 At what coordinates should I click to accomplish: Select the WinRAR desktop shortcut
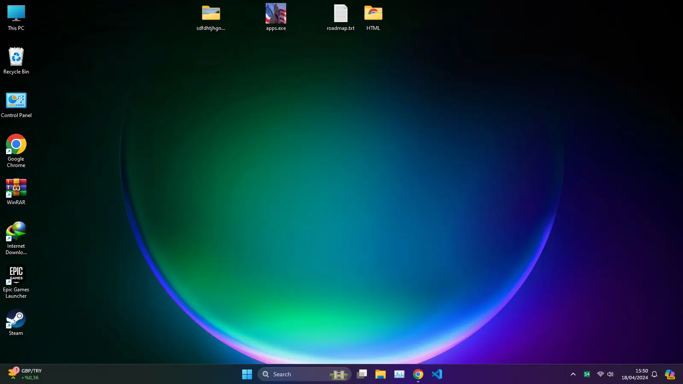pyautogui.click(x=16, y=192)
